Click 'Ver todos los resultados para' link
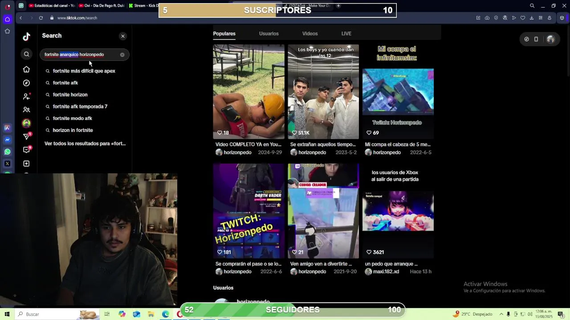This screenshot has height=320, width=570. pos(85,144)
